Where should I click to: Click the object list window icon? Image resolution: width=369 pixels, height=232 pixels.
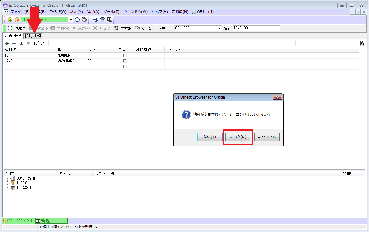110,20
